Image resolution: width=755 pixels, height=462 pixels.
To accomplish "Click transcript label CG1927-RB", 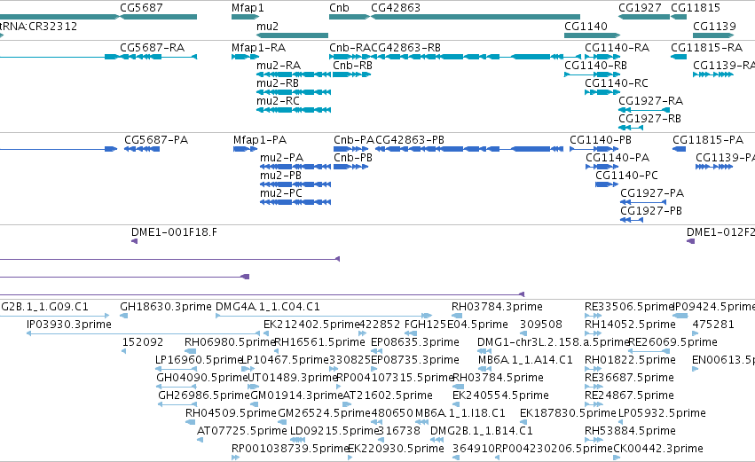I will pos(649,119).
